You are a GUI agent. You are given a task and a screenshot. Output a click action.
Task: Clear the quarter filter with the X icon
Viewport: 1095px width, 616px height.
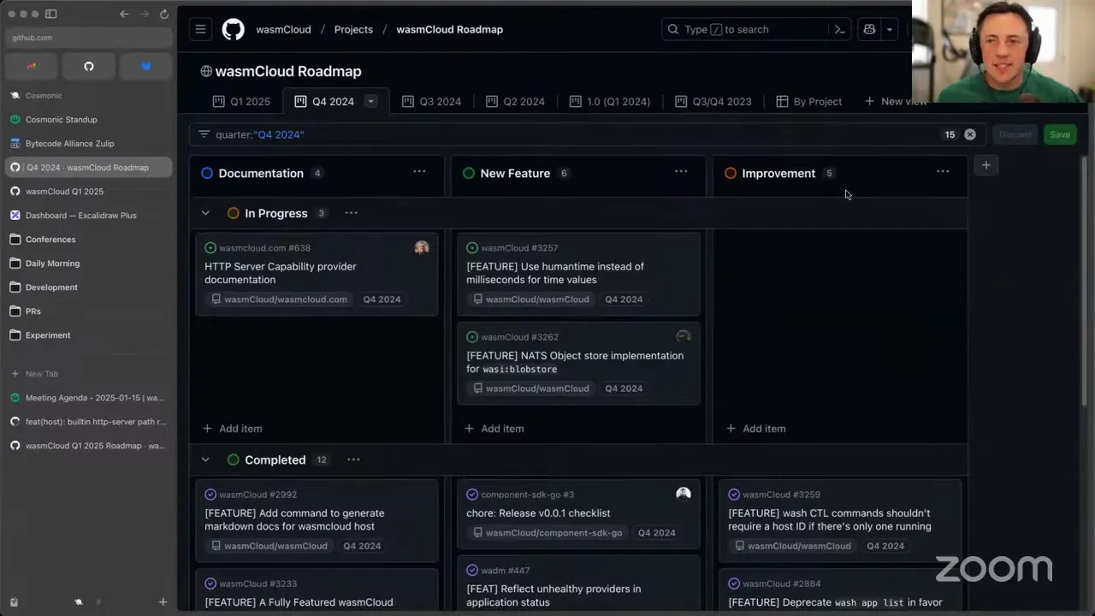(970, 134)
